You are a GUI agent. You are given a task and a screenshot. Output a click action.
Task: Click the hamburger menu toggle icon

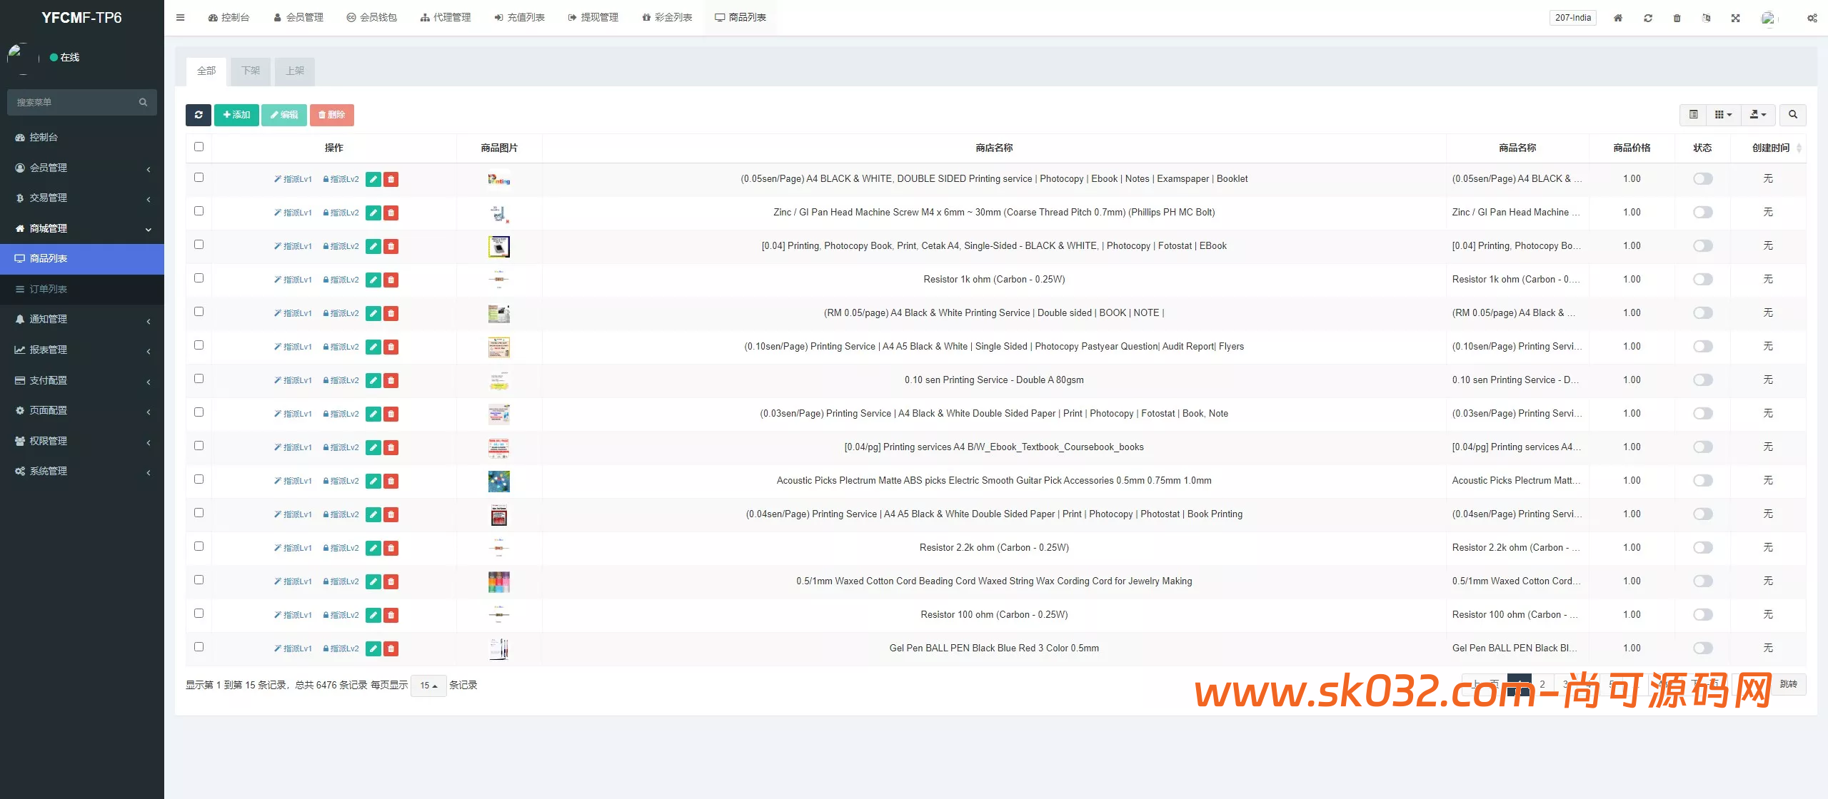point(180,17)
